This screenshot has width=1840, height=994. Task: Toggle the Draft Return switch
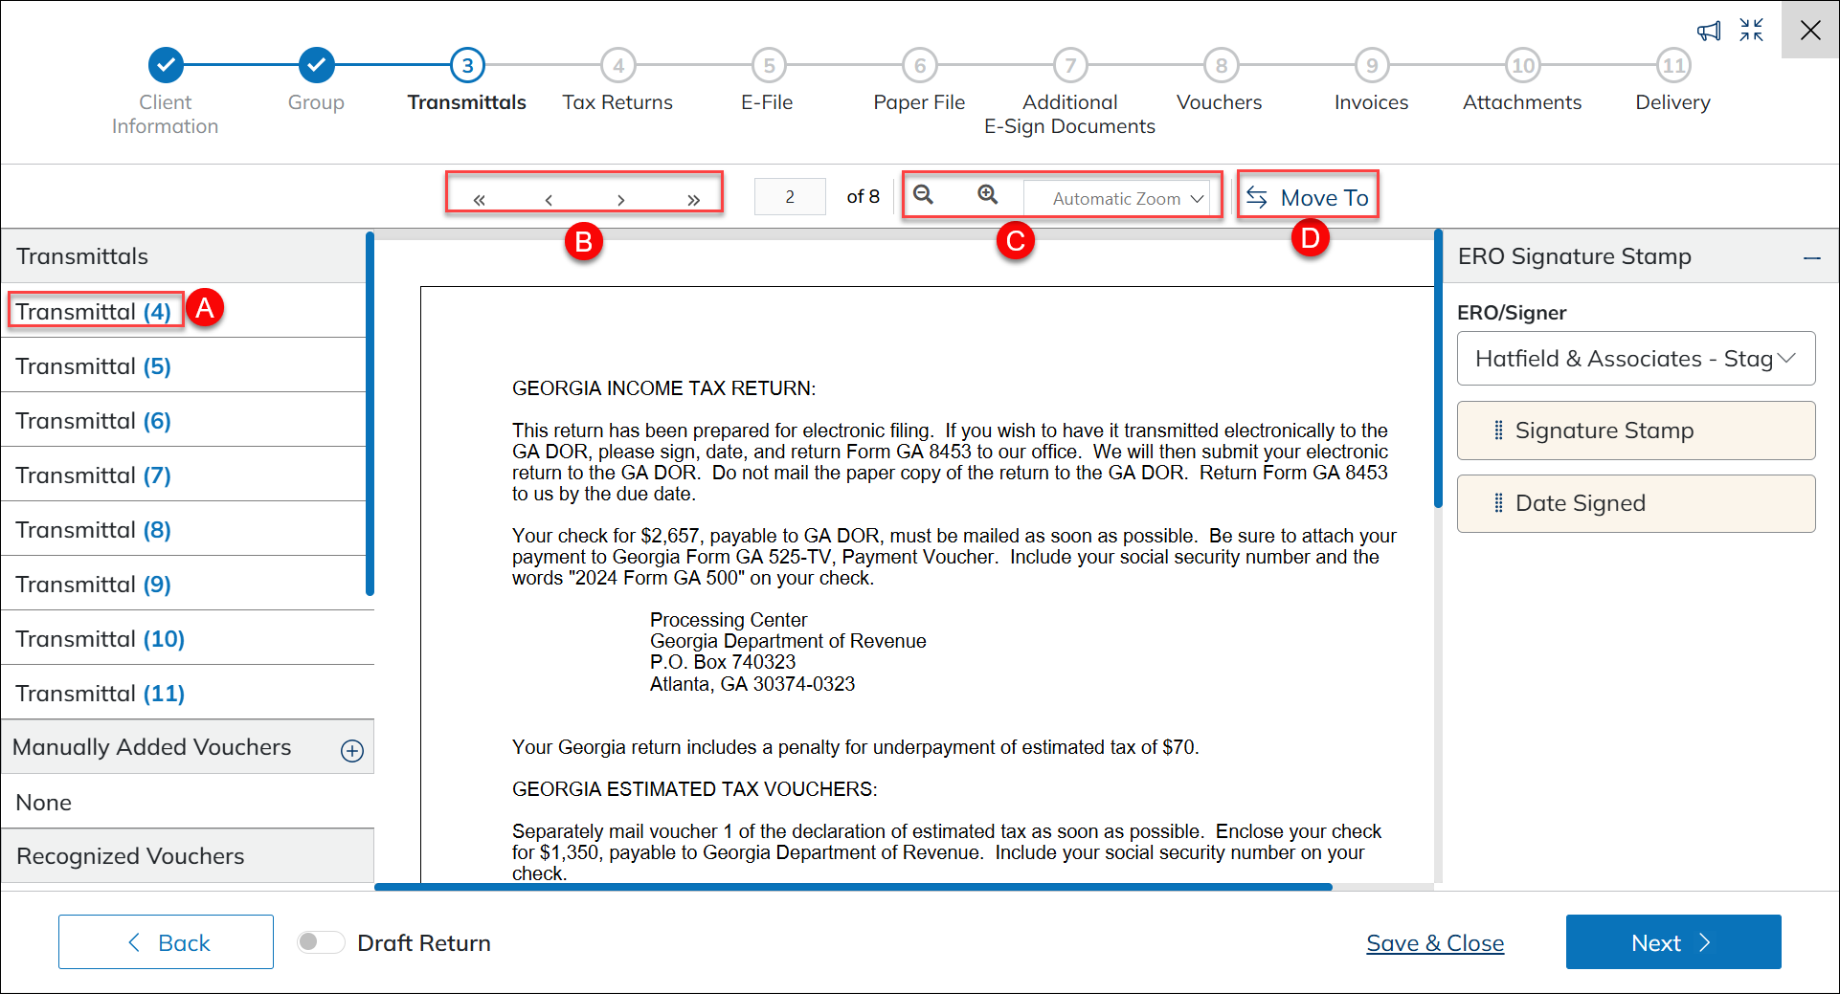click(320, 942)
